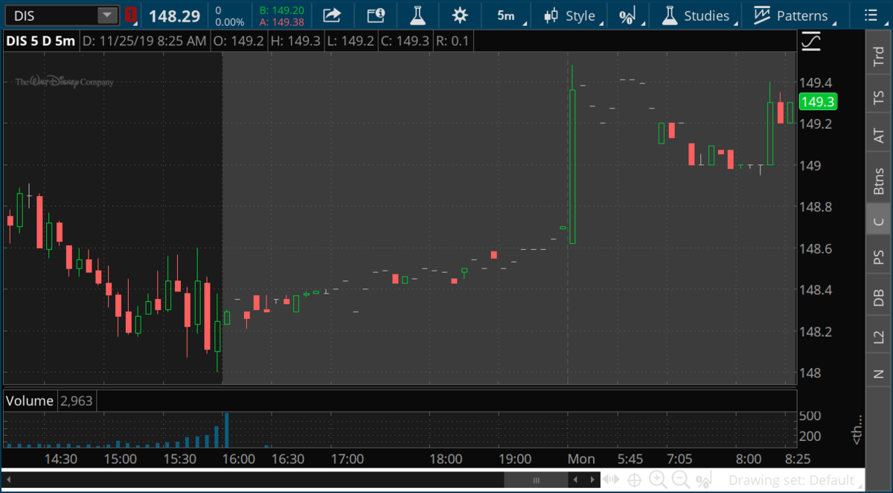This screenshot has width=893, height=493.
Task: Open the AT sidebar tab
Action: coord(879,136)
